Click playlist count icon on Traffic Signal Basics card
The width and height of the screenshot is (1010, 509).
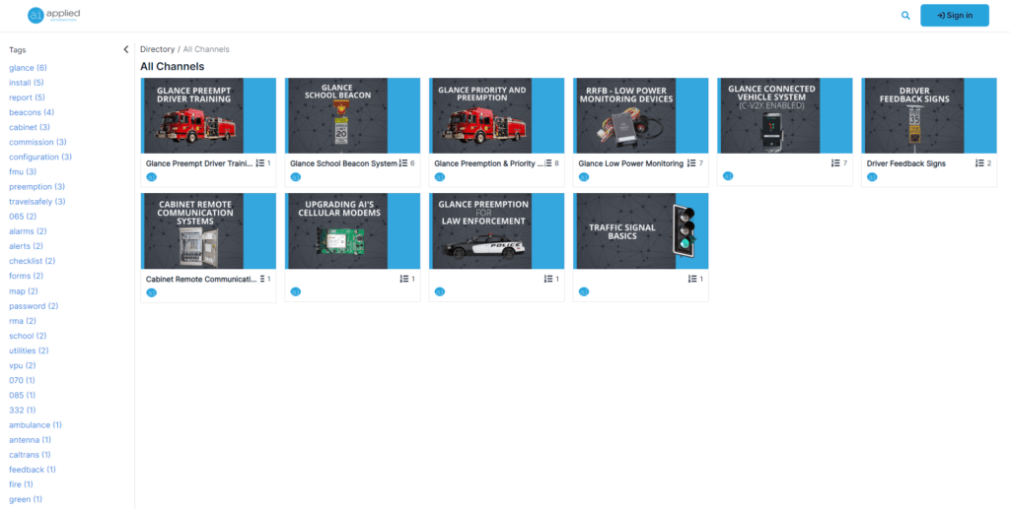point(691,279)
